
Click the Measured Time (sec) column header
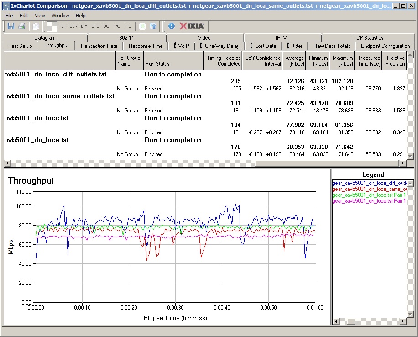pos(368,61)
